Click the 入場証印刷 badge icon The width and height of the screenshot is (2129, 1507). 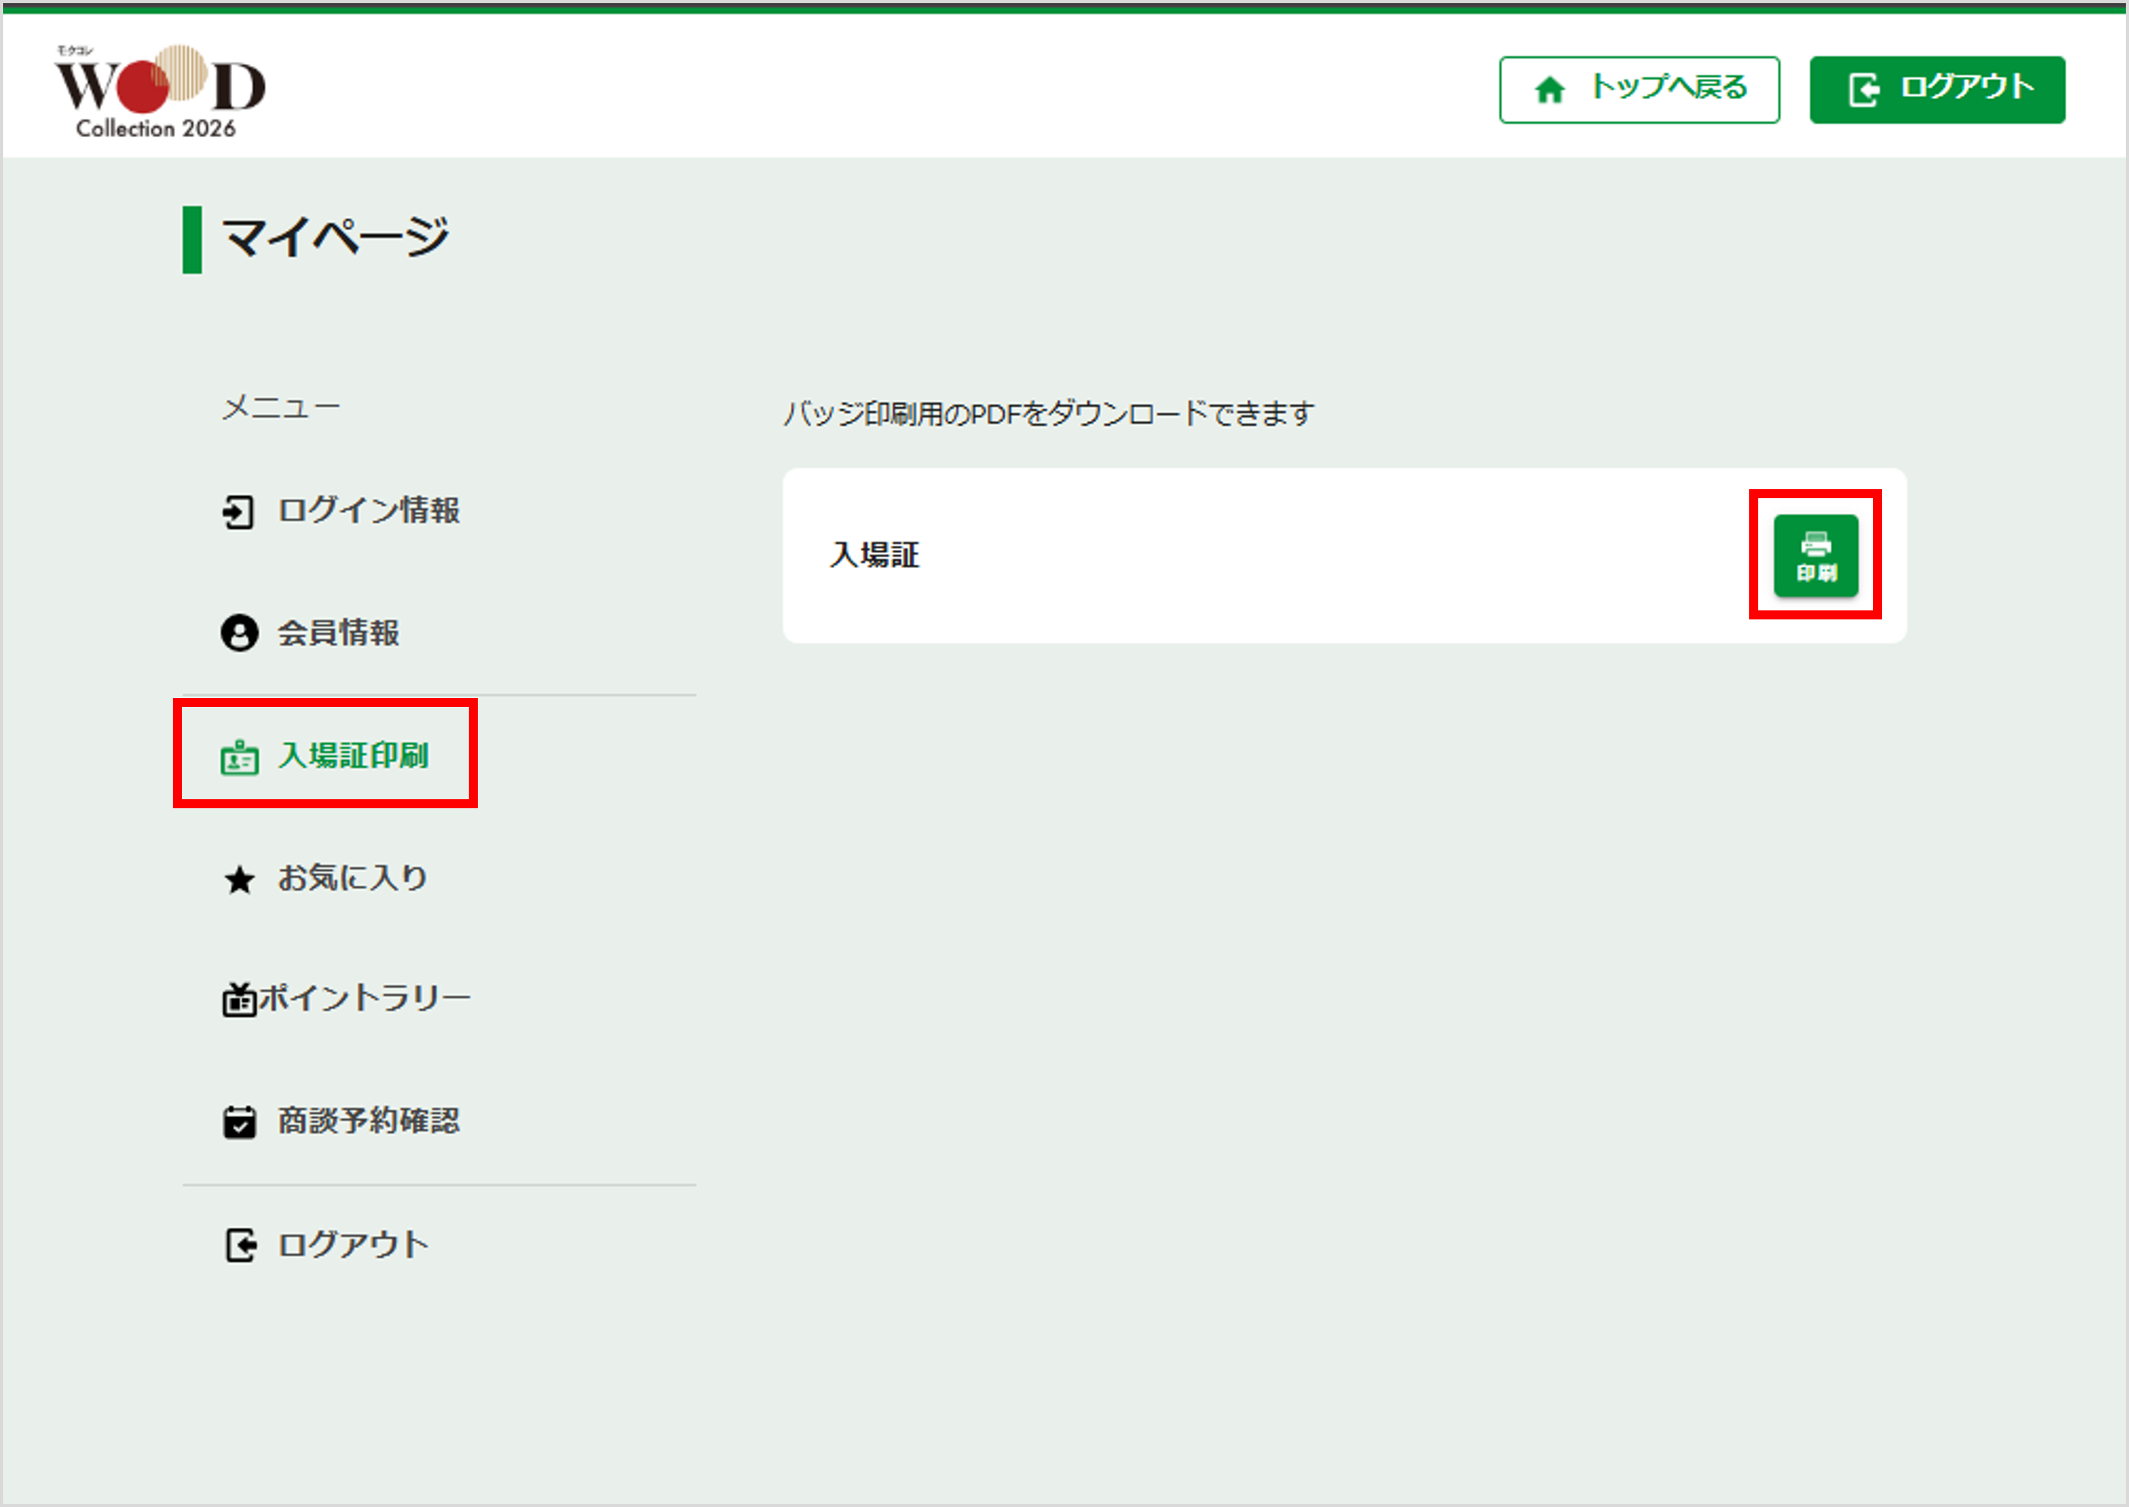[x=239, y=757]
